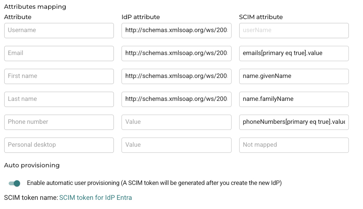Click the Phone number attribute field

pyautogui.click(x=59, y=122)
